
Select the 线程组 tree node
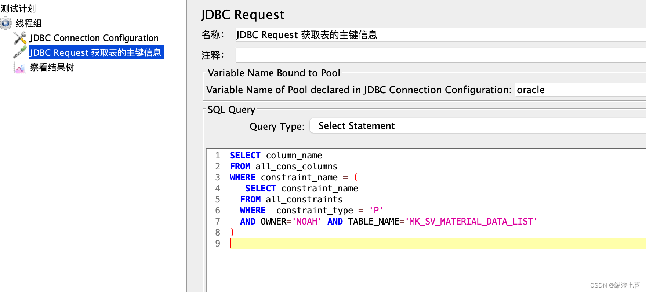[28, 23]
